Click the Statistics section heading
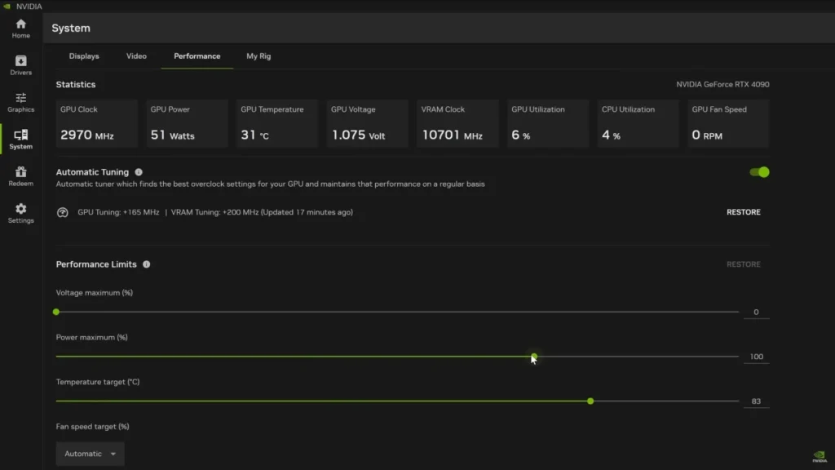 (x=76, y=84)
